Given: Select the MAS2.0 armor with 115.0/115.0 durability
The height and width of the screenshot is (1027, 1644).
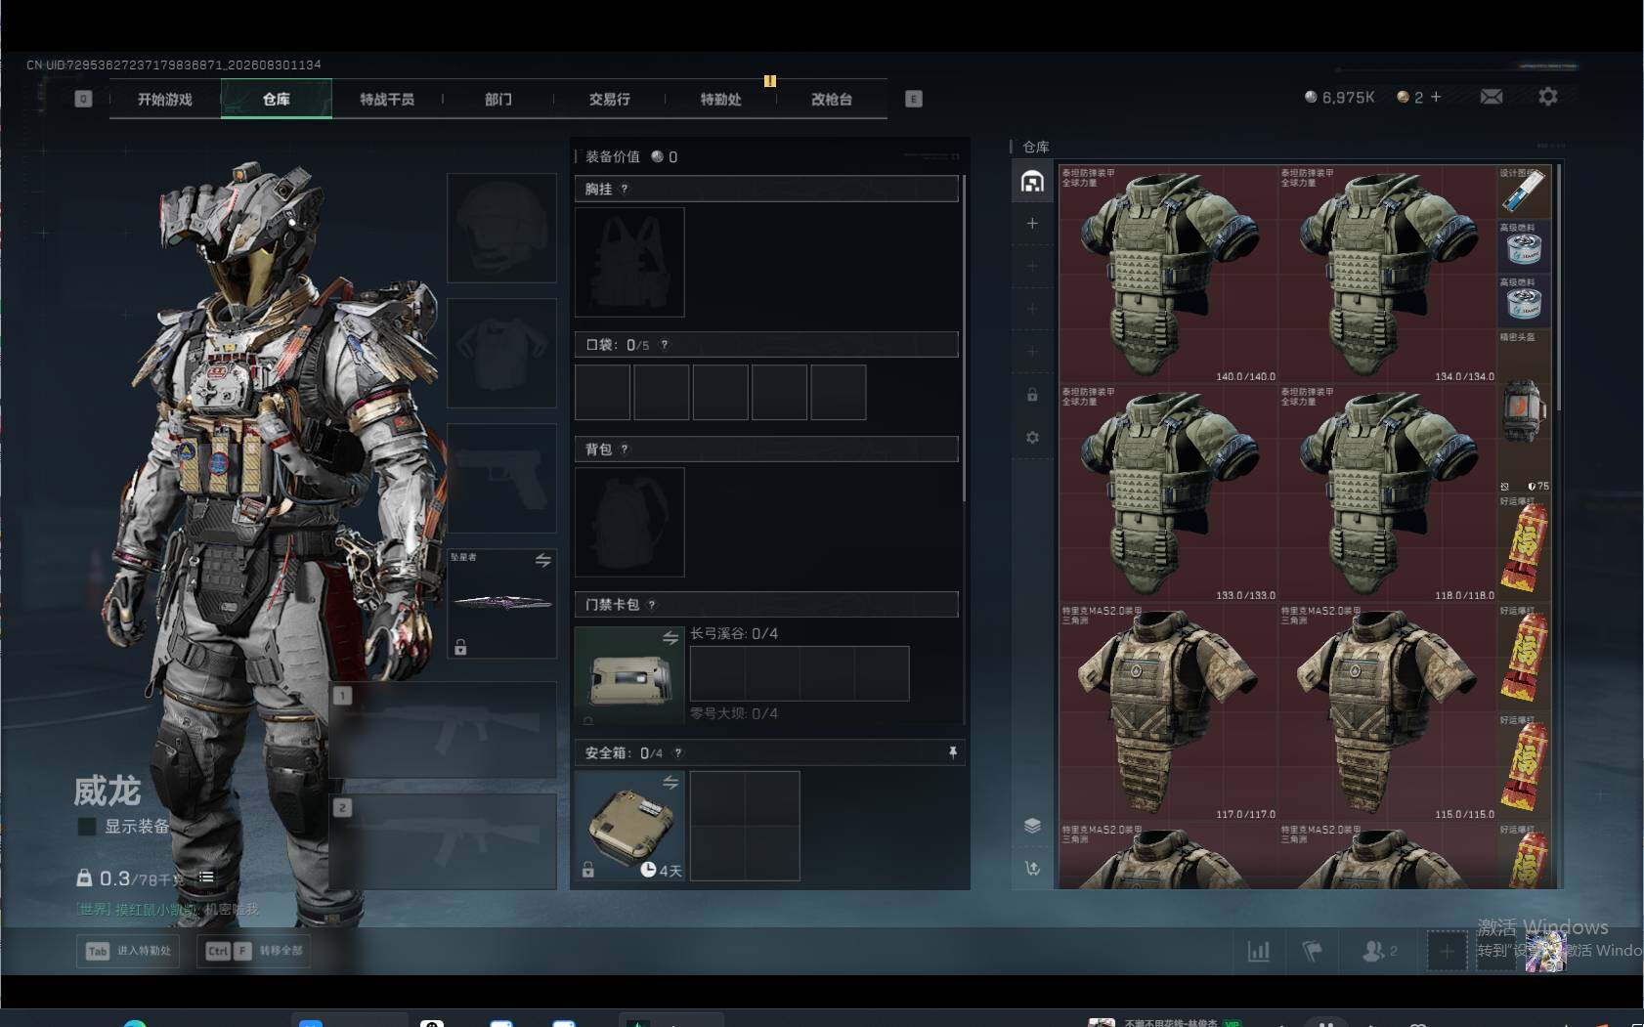Looking at the screenshot, I should pyautogui.click(x=1388, y=712).
